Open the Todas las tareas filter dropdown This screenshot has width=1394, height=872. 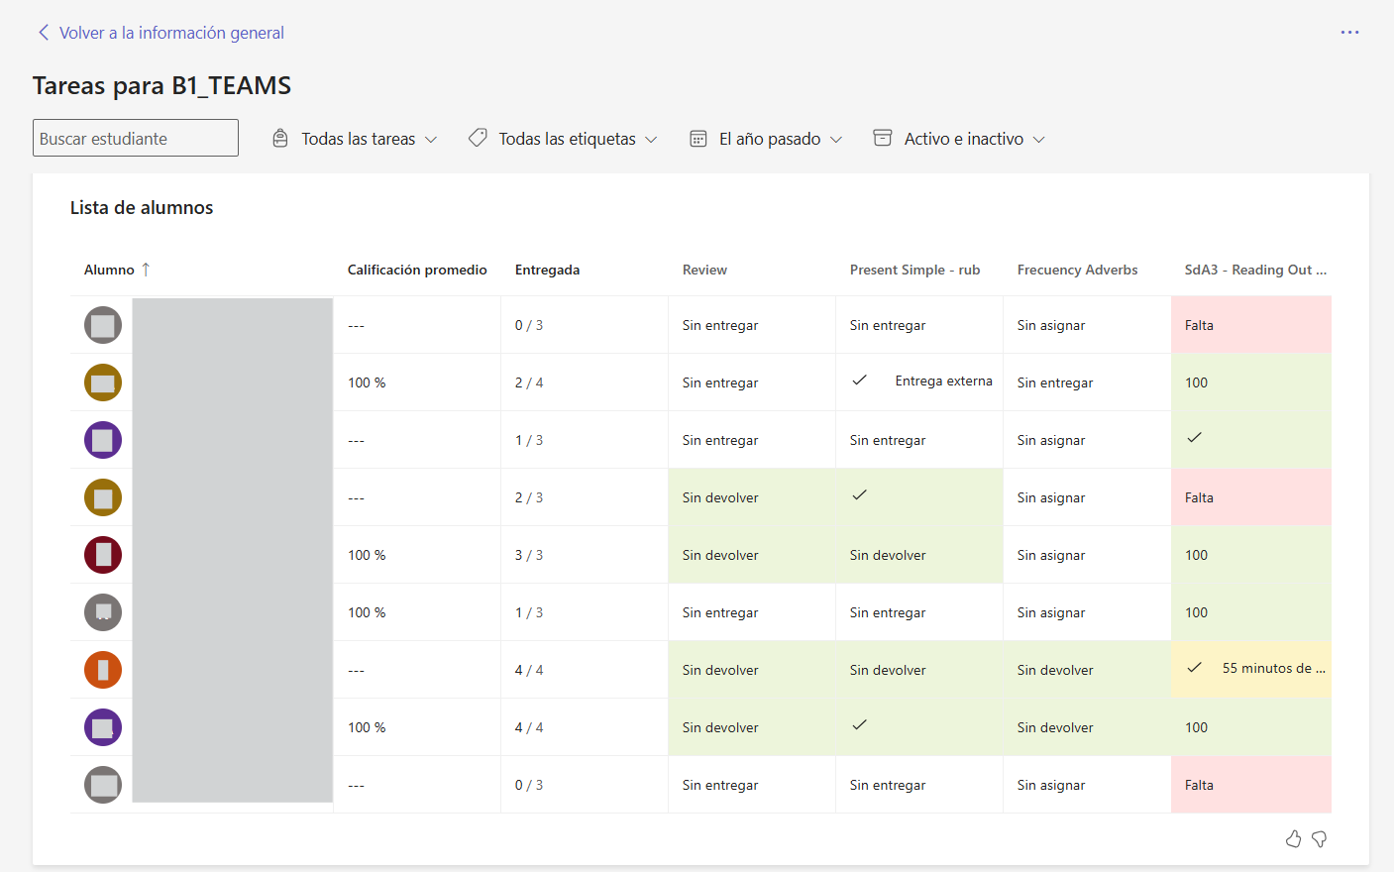click(355, 139)
